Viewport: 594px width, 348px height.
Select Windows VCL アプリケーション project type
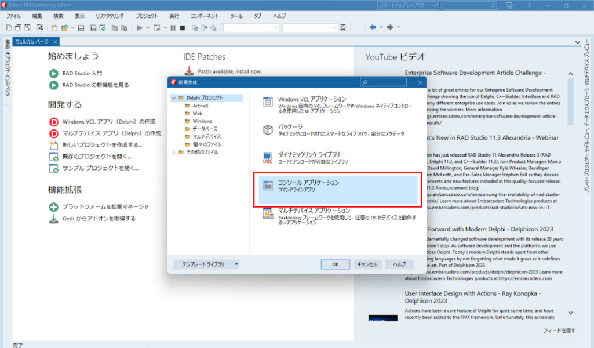[338, 103]
